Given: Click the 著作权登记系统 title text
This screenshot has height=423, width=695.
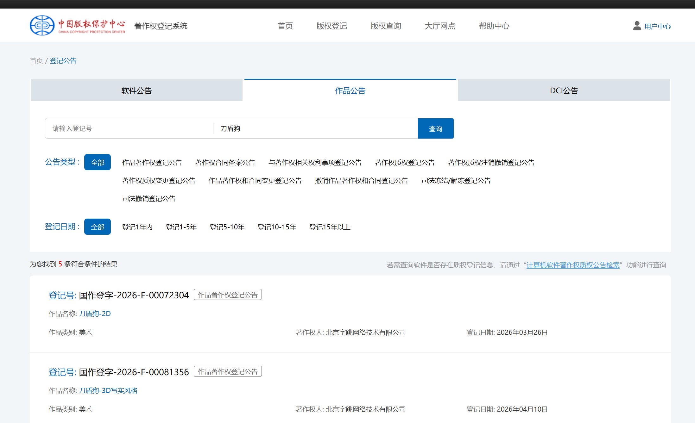Looking at the screenshot, I should (x=161, y=26).
